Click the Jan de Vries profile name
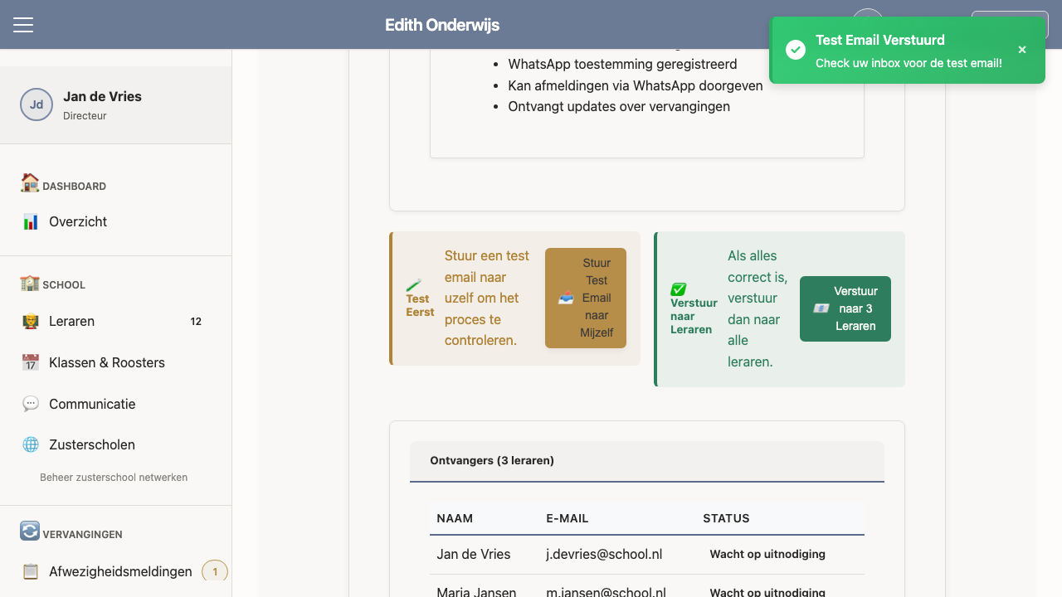The width and height of the screenshot is (1062, 597). [102, 96]
